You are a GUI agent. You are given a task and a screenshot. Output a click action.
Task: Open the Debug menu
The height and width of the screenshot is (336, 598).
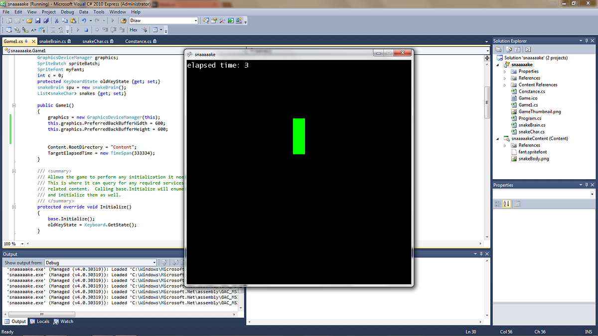pos(67,11)
